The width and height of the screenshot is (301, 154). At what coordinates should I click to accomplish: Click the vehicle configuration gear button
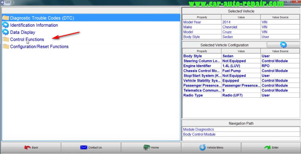tap(283, 45)
